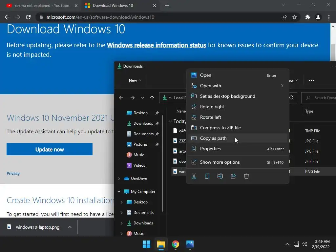Expand Downloads under My Computer
The width and height of the screenshot is (336, 252).
pos(121,223)
